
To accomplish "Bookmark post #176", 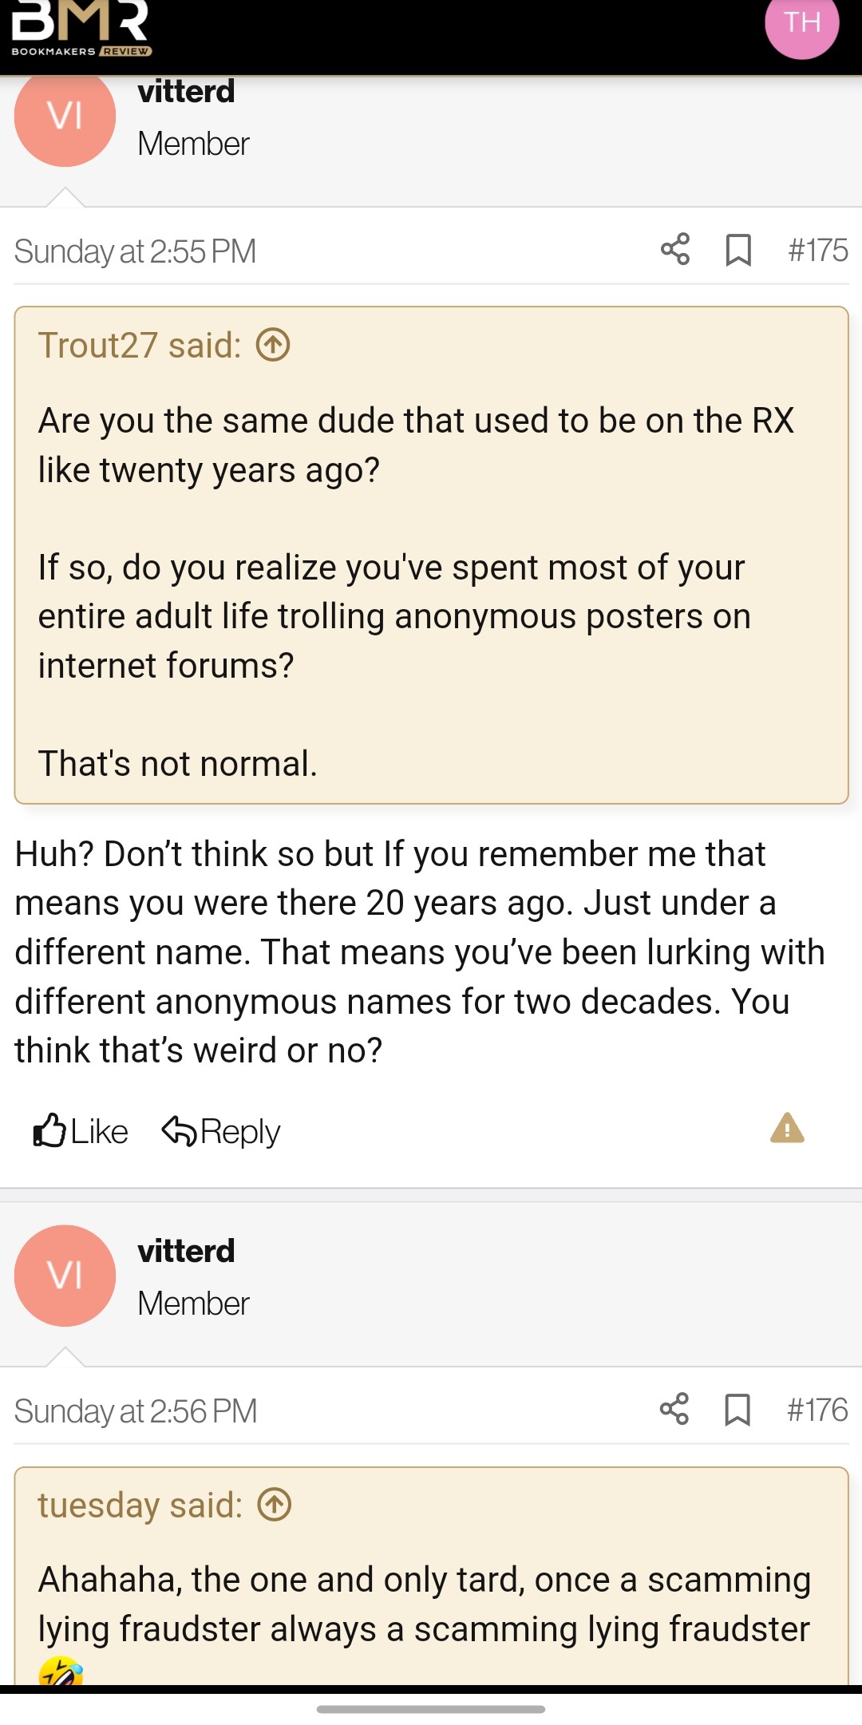I will pyautogui.click(x=737, y=1410).
